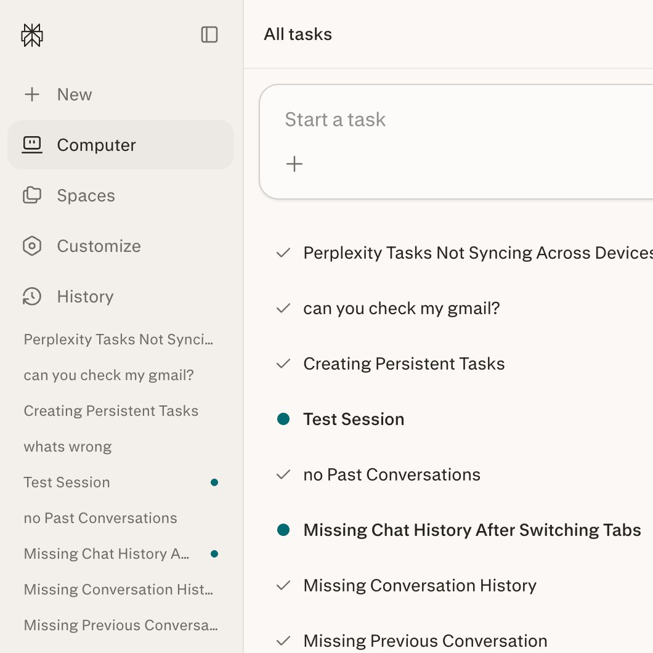Open task Test Session in All tasks list

click(354, 419)
